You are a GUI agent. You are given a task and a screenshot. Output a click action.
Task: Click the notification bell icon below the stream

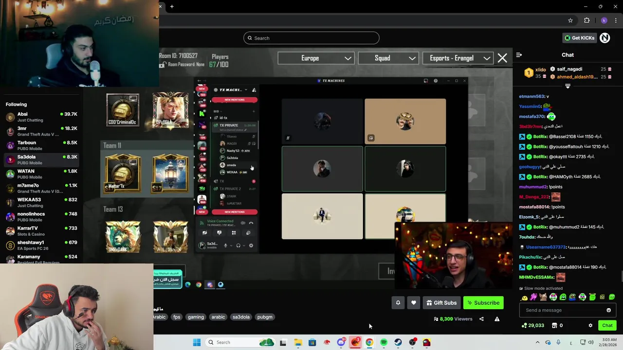coord(398,303)
